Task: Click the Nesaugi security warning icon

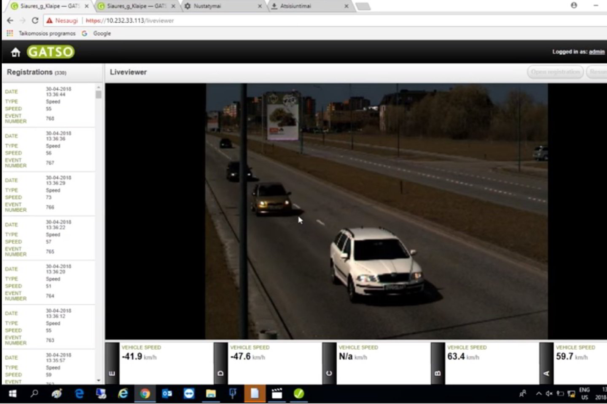Action: coord(50,20)
